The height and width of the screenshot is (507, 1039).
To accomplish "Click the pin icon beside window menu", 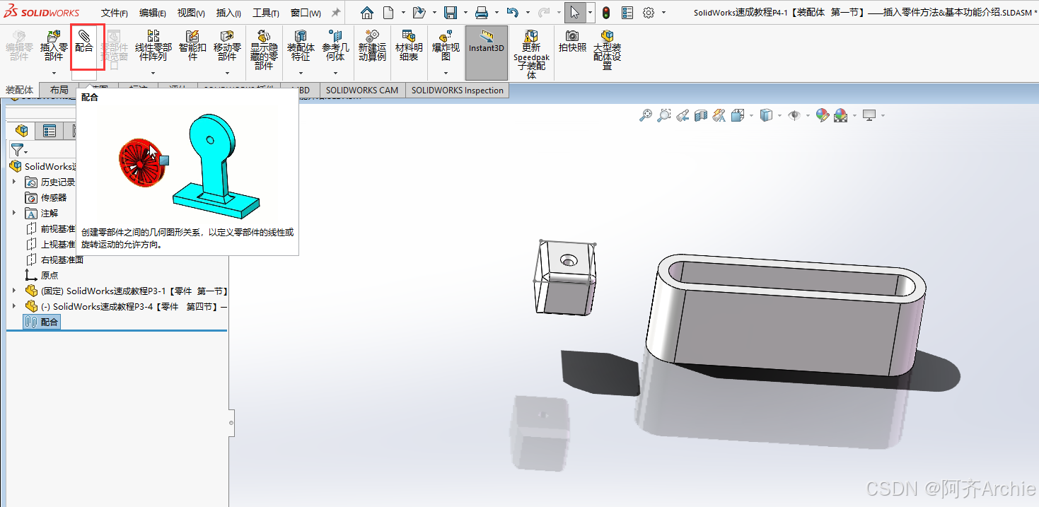I will [x=336, y=13].
